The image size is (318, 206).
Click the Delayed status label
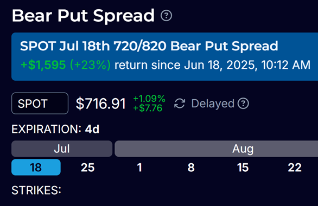click(x=213, y=104)
